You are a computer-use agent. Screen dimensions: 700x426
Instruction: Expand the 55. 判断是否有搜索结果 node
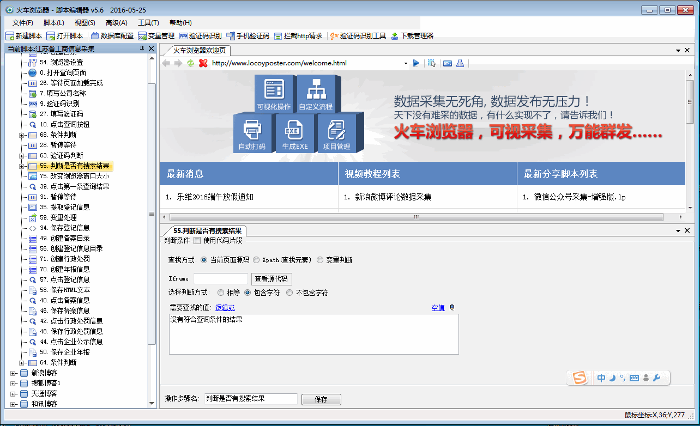(22, 166)
